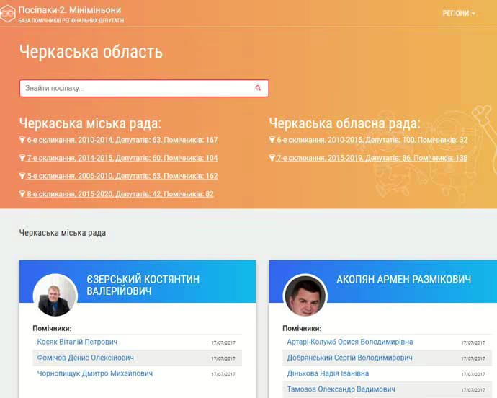Click filter icon beside 6-е скликання 2010-2014
This screenshot has width=497, height=398.
[x=22, y=140]
